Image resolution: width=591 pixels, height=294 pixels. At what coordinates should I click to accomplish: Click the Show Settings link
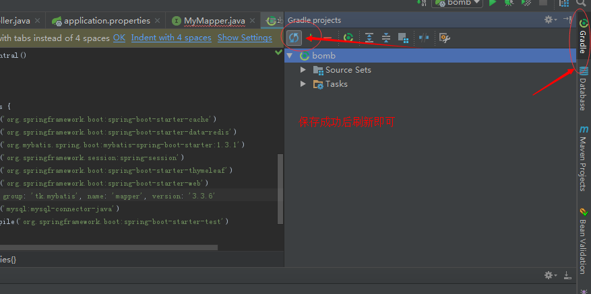point(245,38)
